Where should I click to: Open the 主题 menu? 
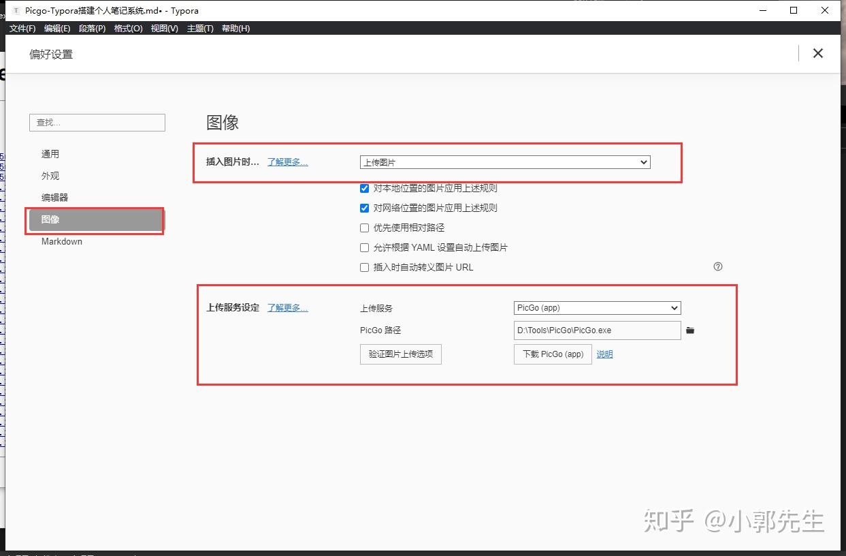pos(199,29)
